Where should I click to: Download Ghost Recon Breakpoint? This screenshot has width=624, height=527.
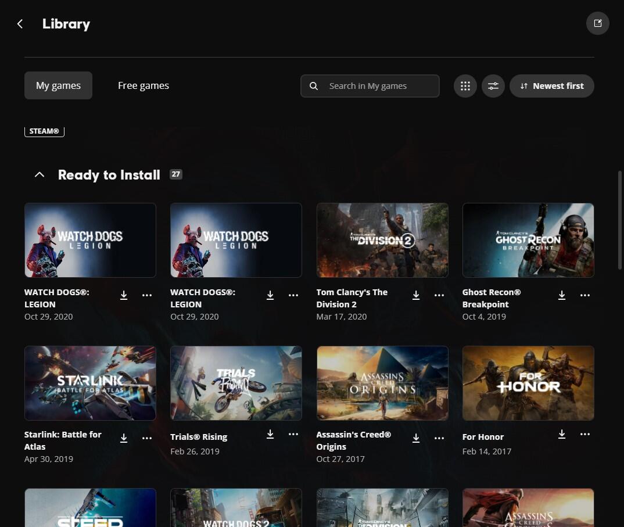561,295
